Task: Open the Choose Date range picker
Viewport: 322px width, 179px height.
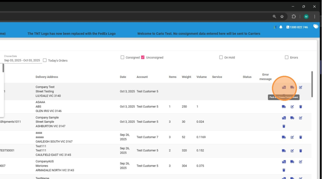Action: click(x=22, y=60)
